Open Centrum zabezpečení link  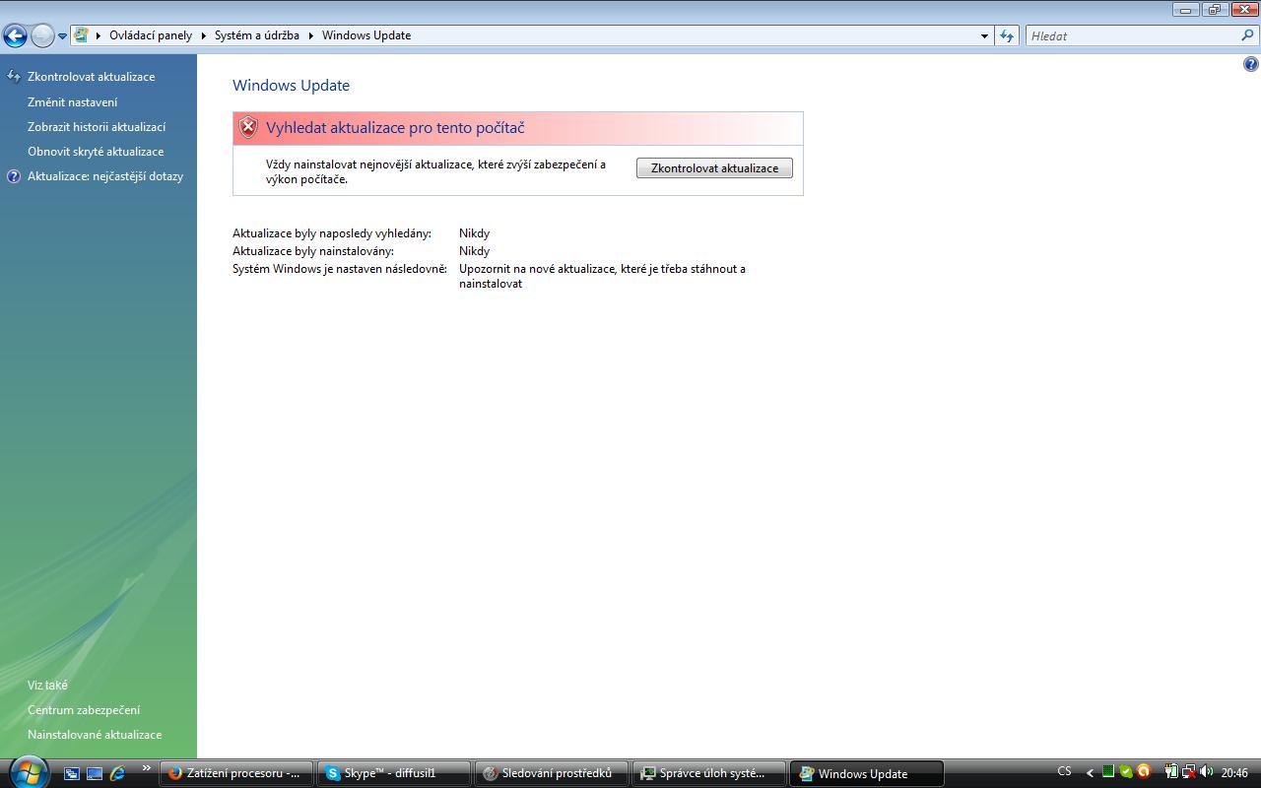[84, 710]
